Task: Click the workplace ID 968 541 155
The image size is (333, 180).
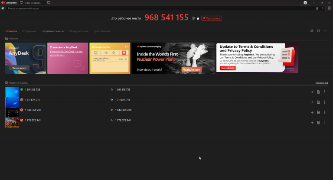Action: [x=166, y=17]
